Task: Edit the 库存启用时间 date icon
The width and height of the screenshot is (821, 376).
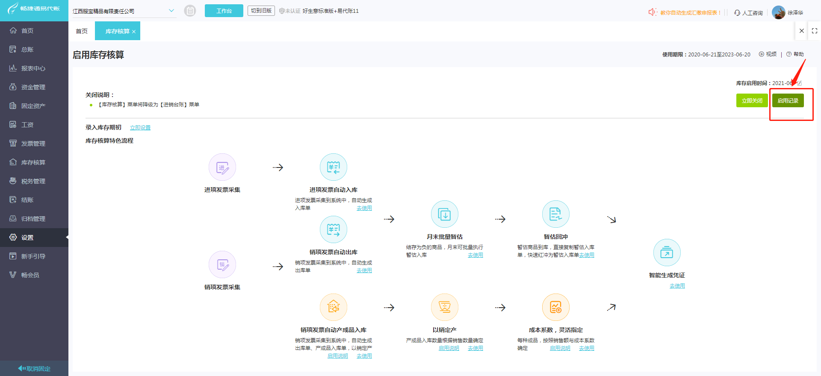Action: point(799,83)
